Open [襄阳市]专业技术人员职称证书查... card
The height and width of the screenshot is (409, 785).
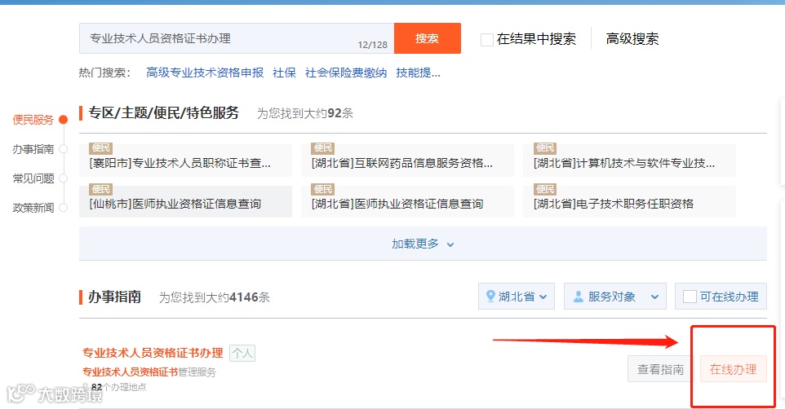[x=185, y=160]
